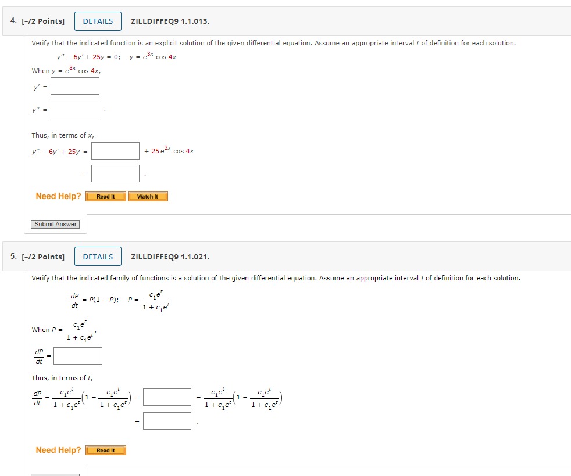The image size is (571, 476).
Task: Select the y'' answer input field
Action: 75,108
